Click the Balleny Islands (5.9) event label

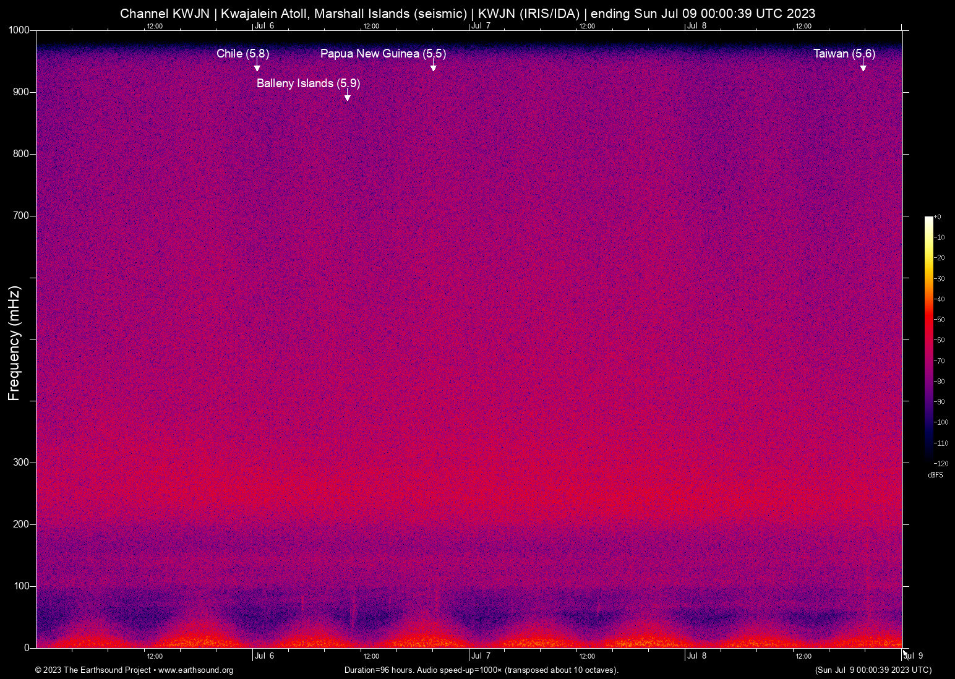coord(308,83)
